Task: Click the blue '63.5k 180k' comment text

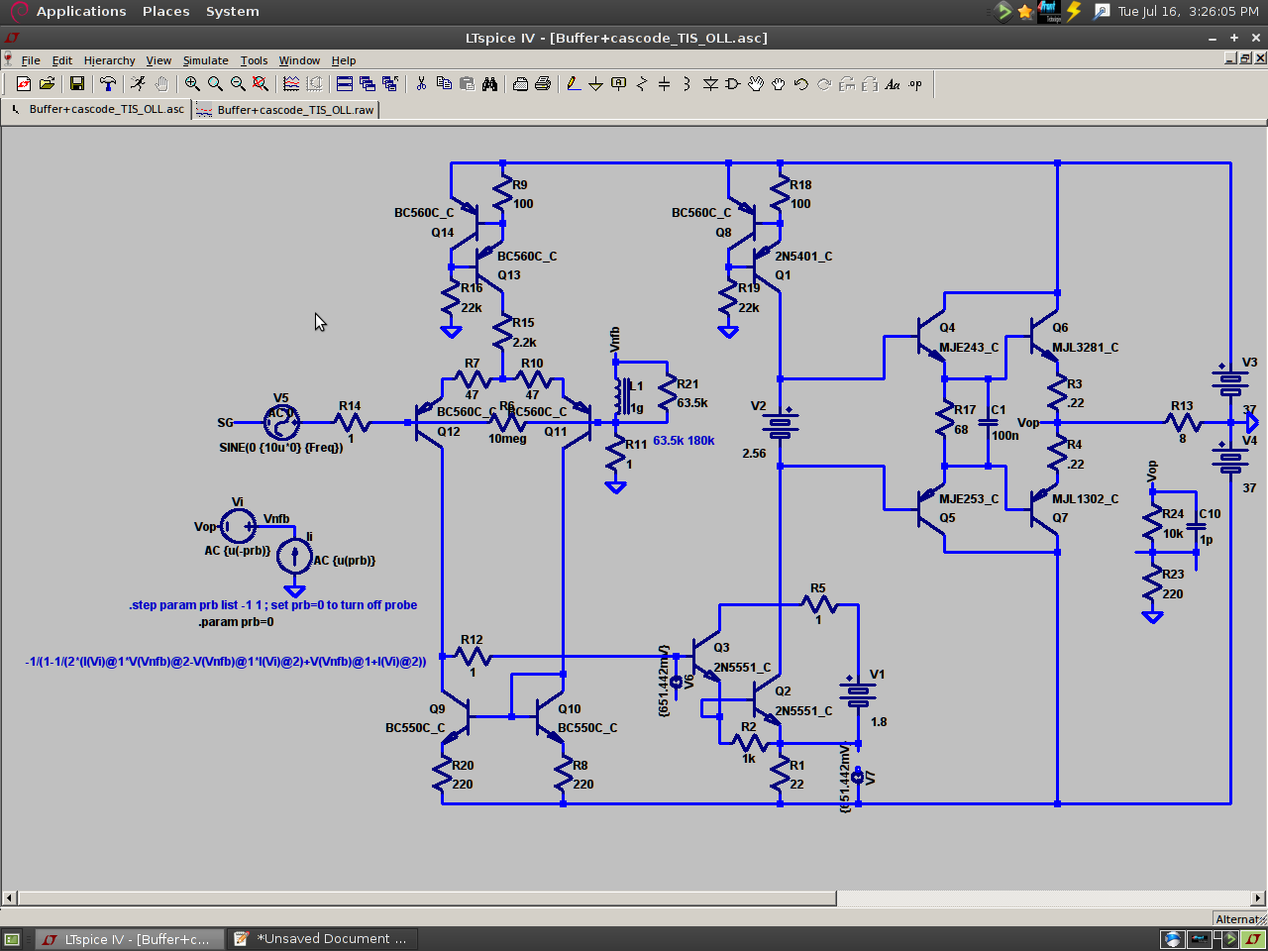Action: pyautogui.click(x=684, y=441)
